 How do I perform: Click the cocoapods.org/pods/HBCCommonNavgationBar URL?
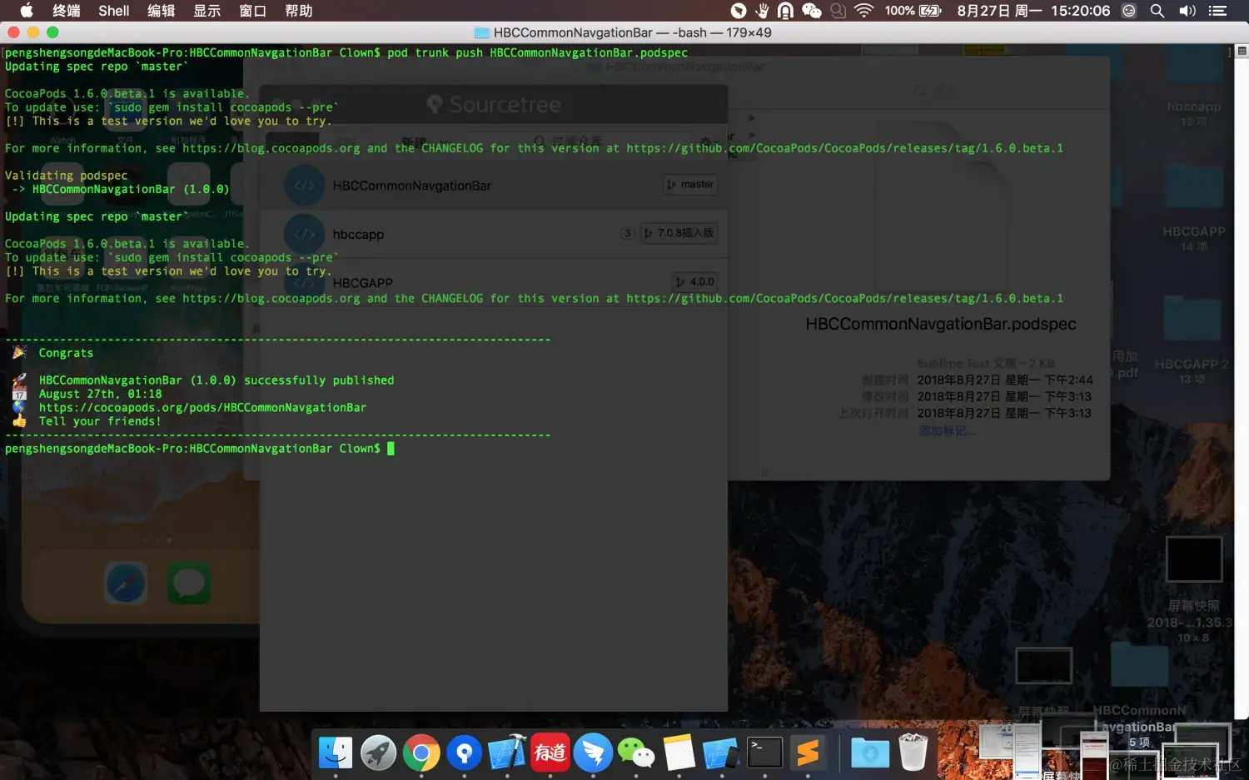(x=202, y=408)
